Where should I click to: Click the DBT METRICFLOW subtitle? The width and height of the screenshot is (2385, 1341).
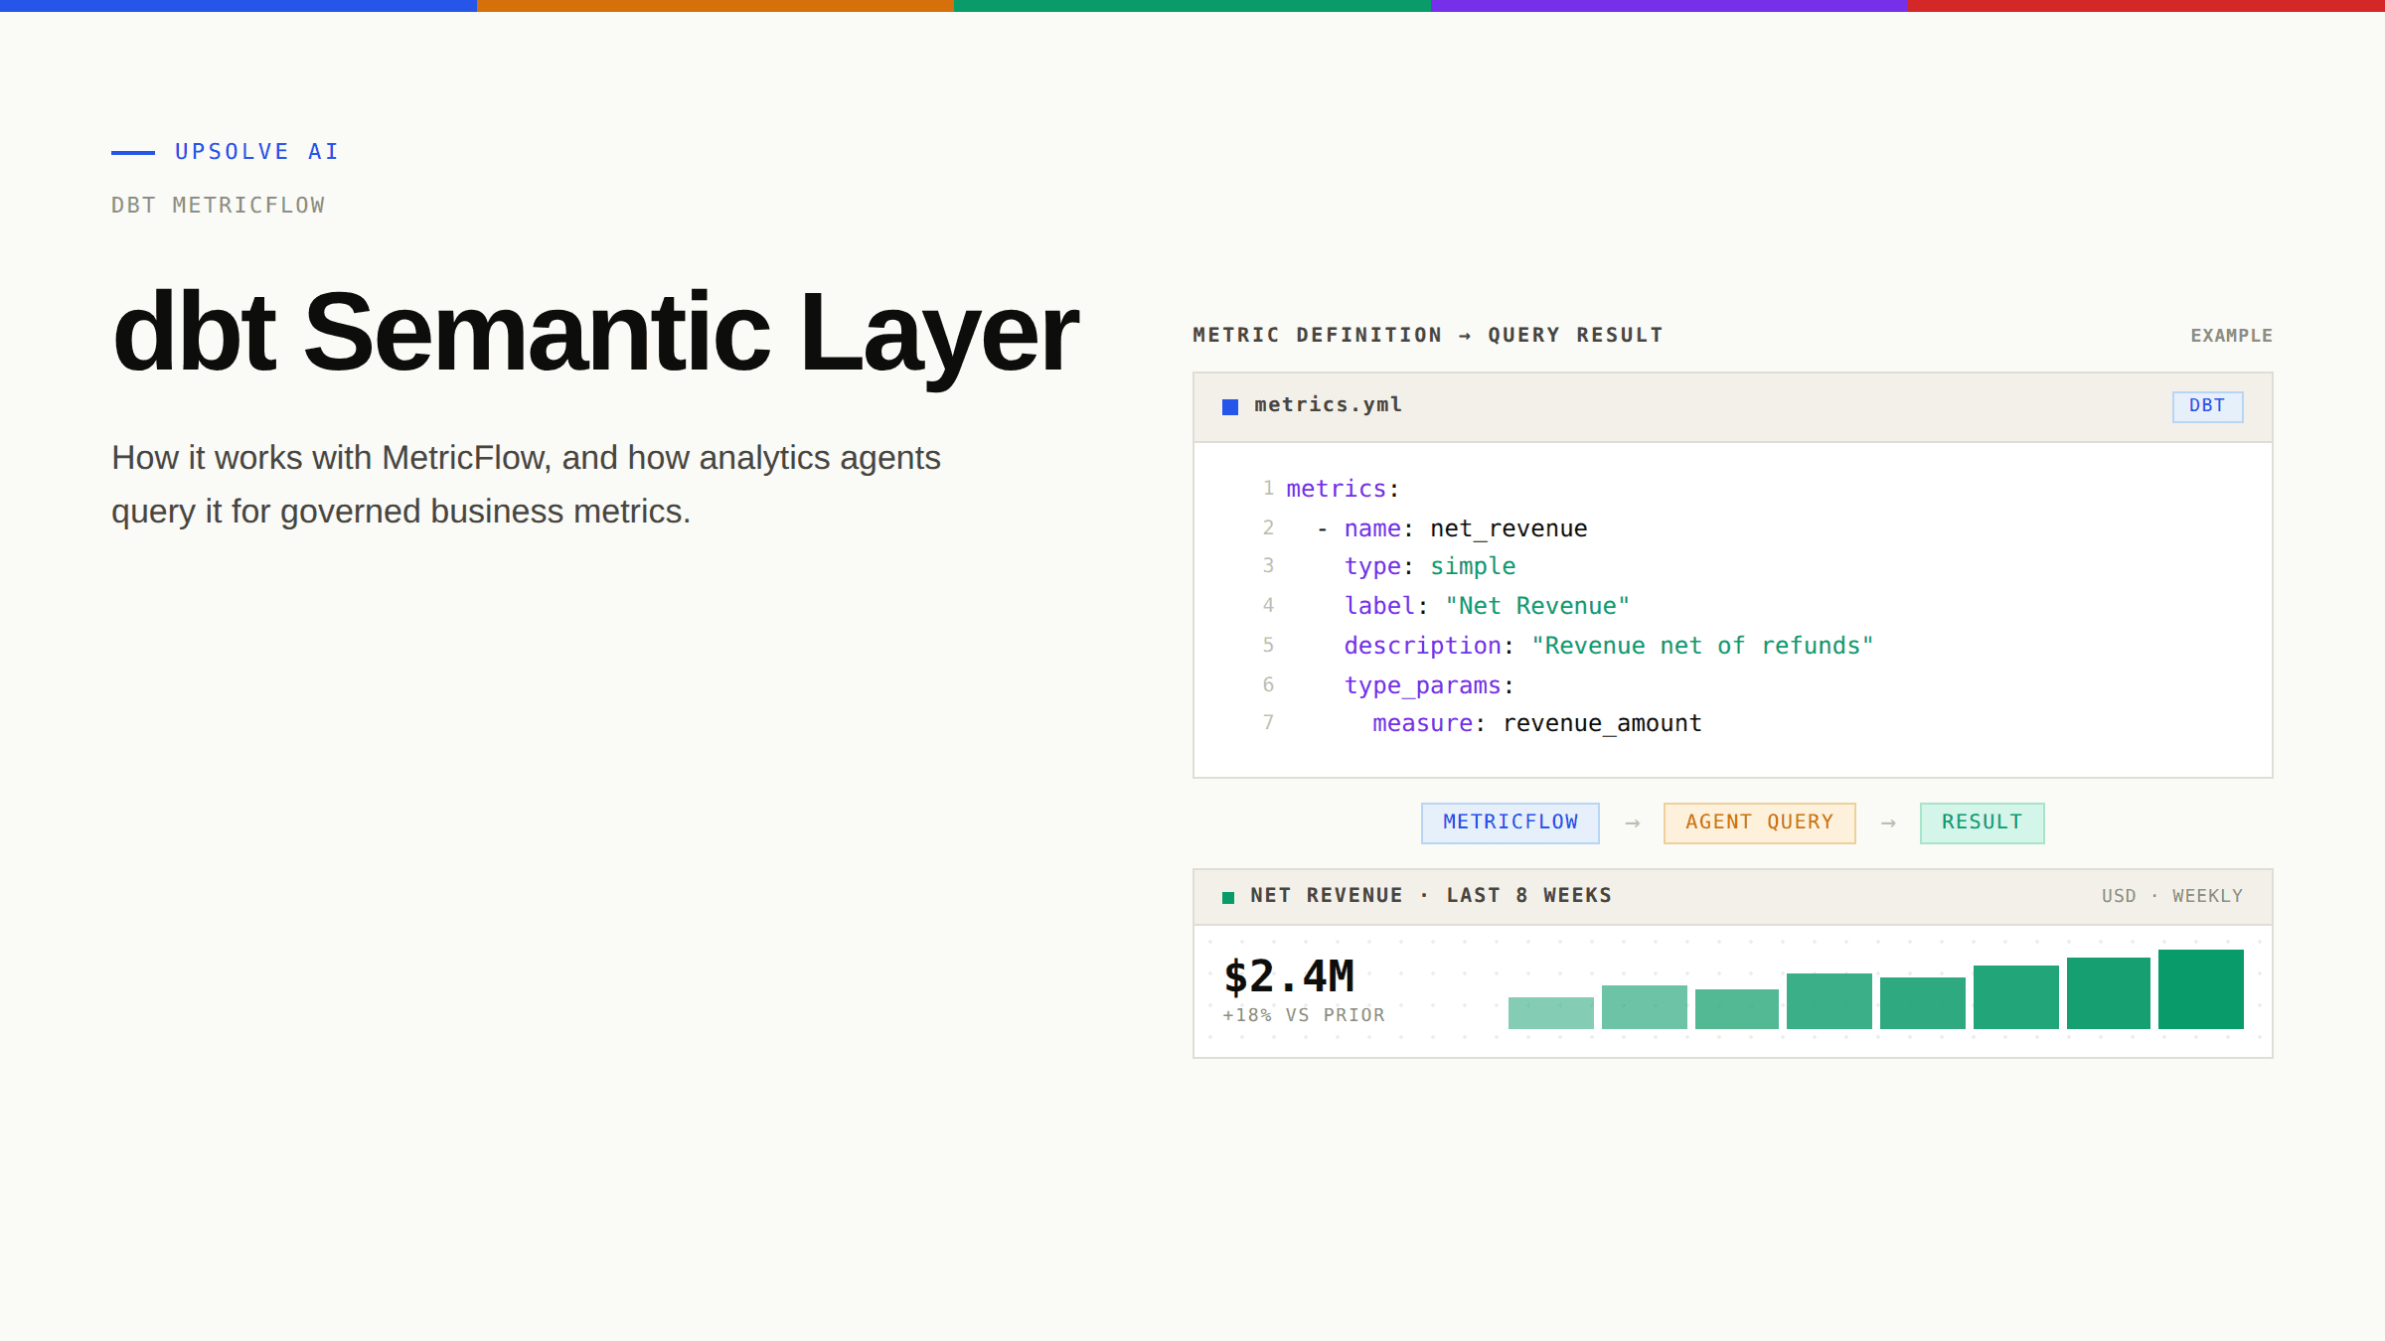click(x=219, y=206)
